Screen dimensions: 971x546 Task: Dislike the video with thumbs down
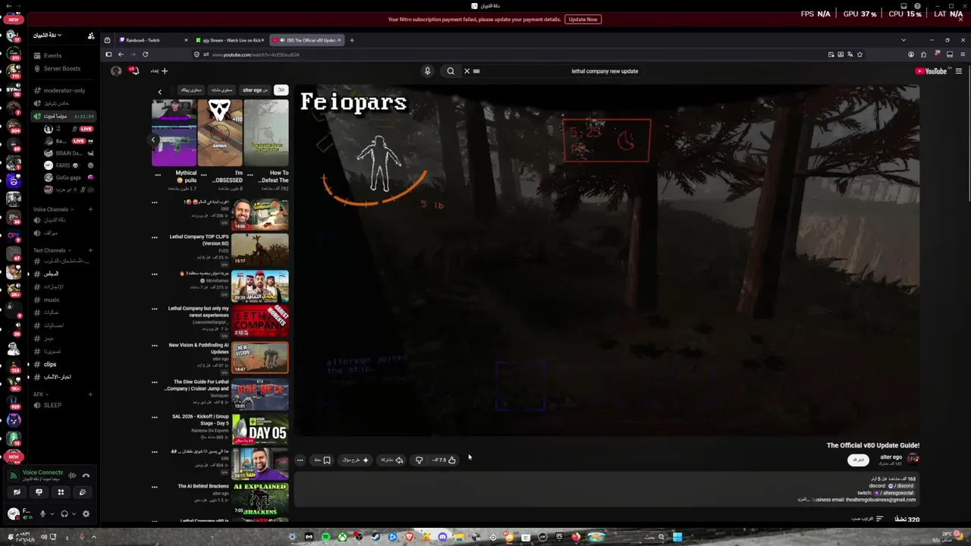419,460
